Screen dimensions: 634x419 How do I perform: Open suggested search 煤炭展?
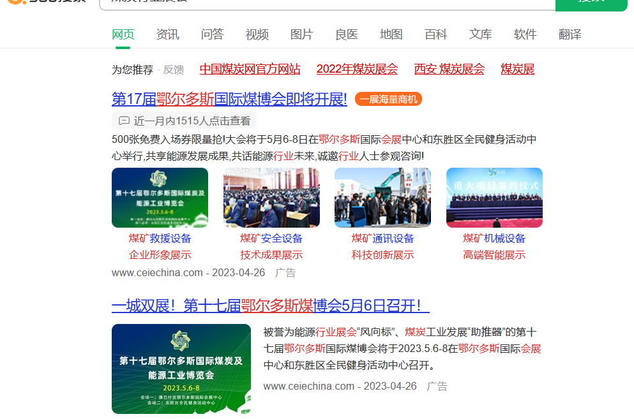[x=518, y=69]
